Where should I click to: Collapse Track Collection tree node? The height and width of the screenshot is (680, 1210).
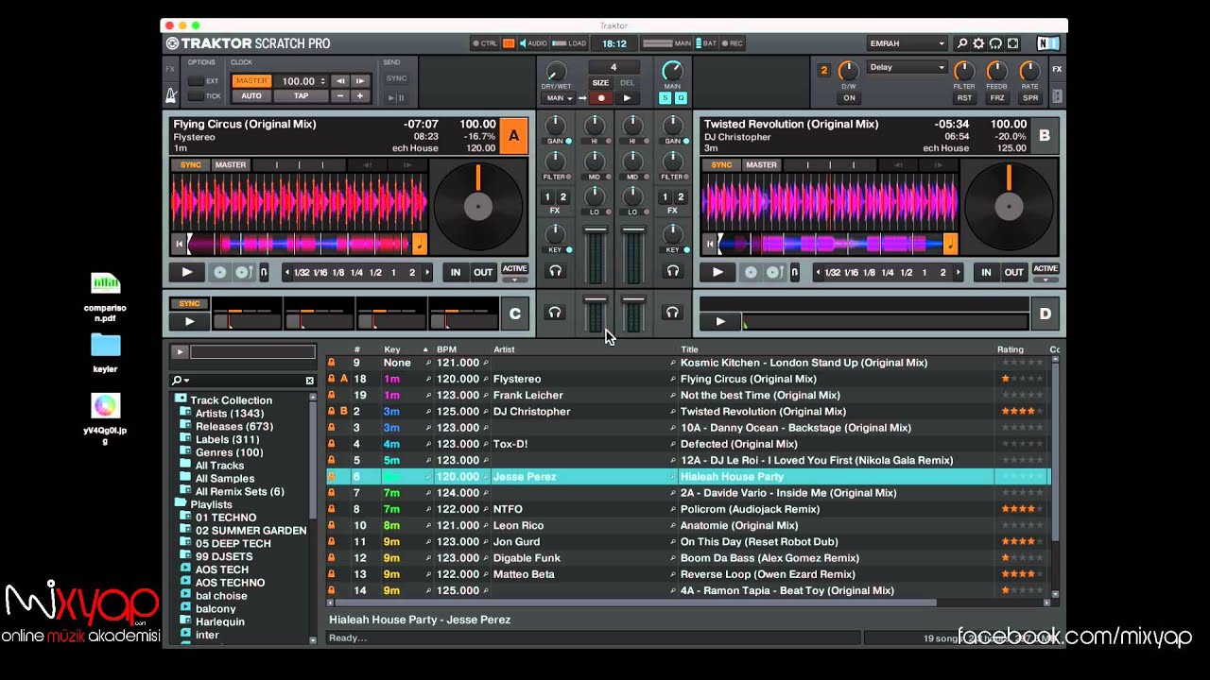click(181, 399)
